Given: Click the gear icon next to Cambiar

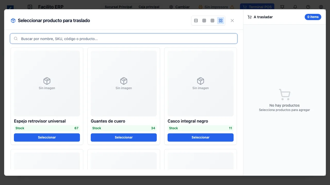Looking at the screenshot, I should point(171,7).
